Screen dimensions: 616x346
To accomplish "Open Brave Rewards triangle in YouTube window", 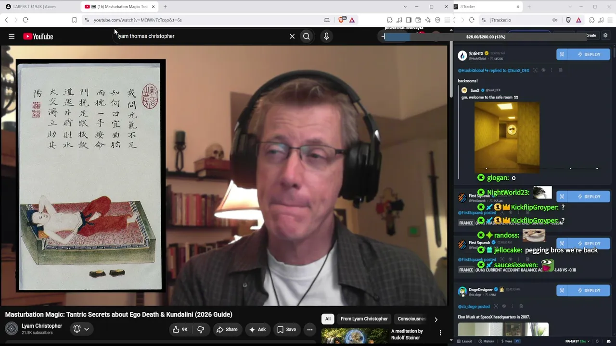I will coord(352,20).
